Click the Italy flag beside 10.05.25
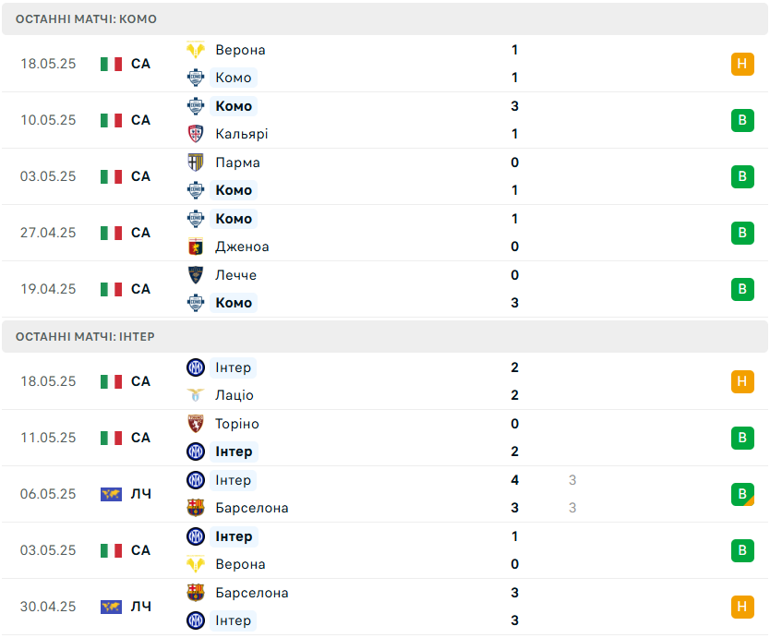Image resolution: width=770 pixels, height=638 pixels. [x=111, y=120]
